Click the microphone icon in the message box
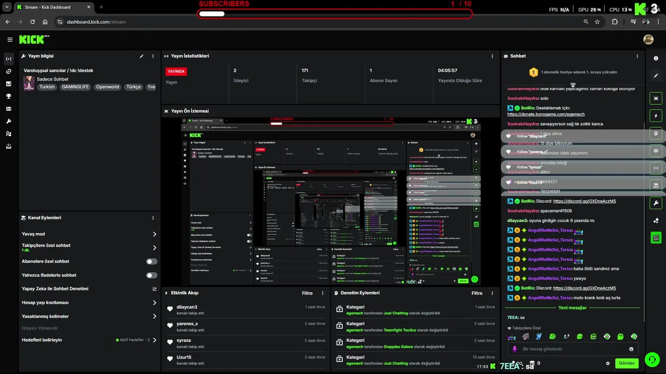666x374 pixels. pyautogui.click(x=515, y=349)
